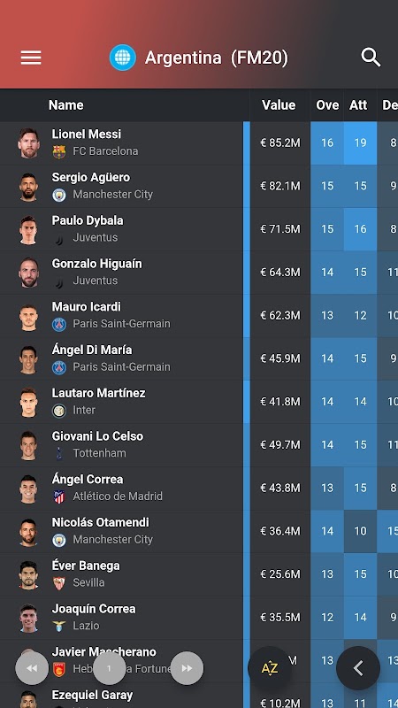
Task: Sort by the Ove column header
Action: [x=327, y=105]
